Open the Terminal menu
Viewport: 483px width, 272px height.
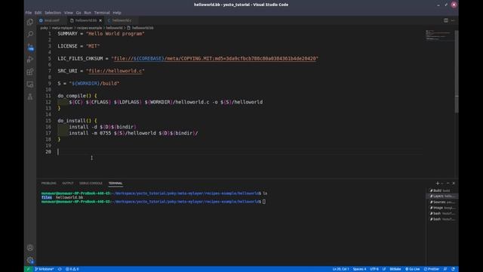tap(102, 13)
